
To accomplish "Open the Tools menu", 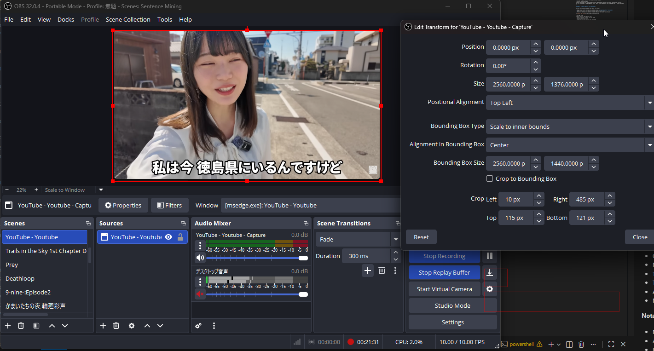I will pos(164,19).
